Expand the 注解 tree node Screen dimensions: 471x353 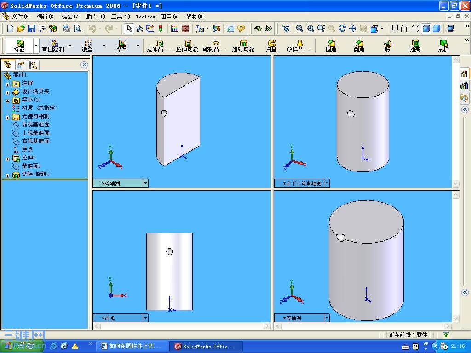point(7,85)
